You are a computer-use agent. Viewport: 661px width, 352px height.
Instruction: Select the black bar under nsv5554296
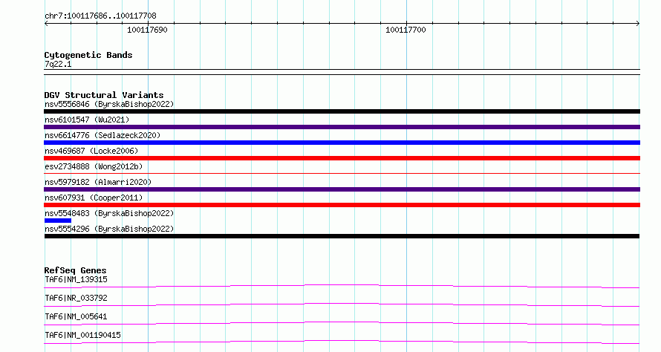[x=342, y=236]
